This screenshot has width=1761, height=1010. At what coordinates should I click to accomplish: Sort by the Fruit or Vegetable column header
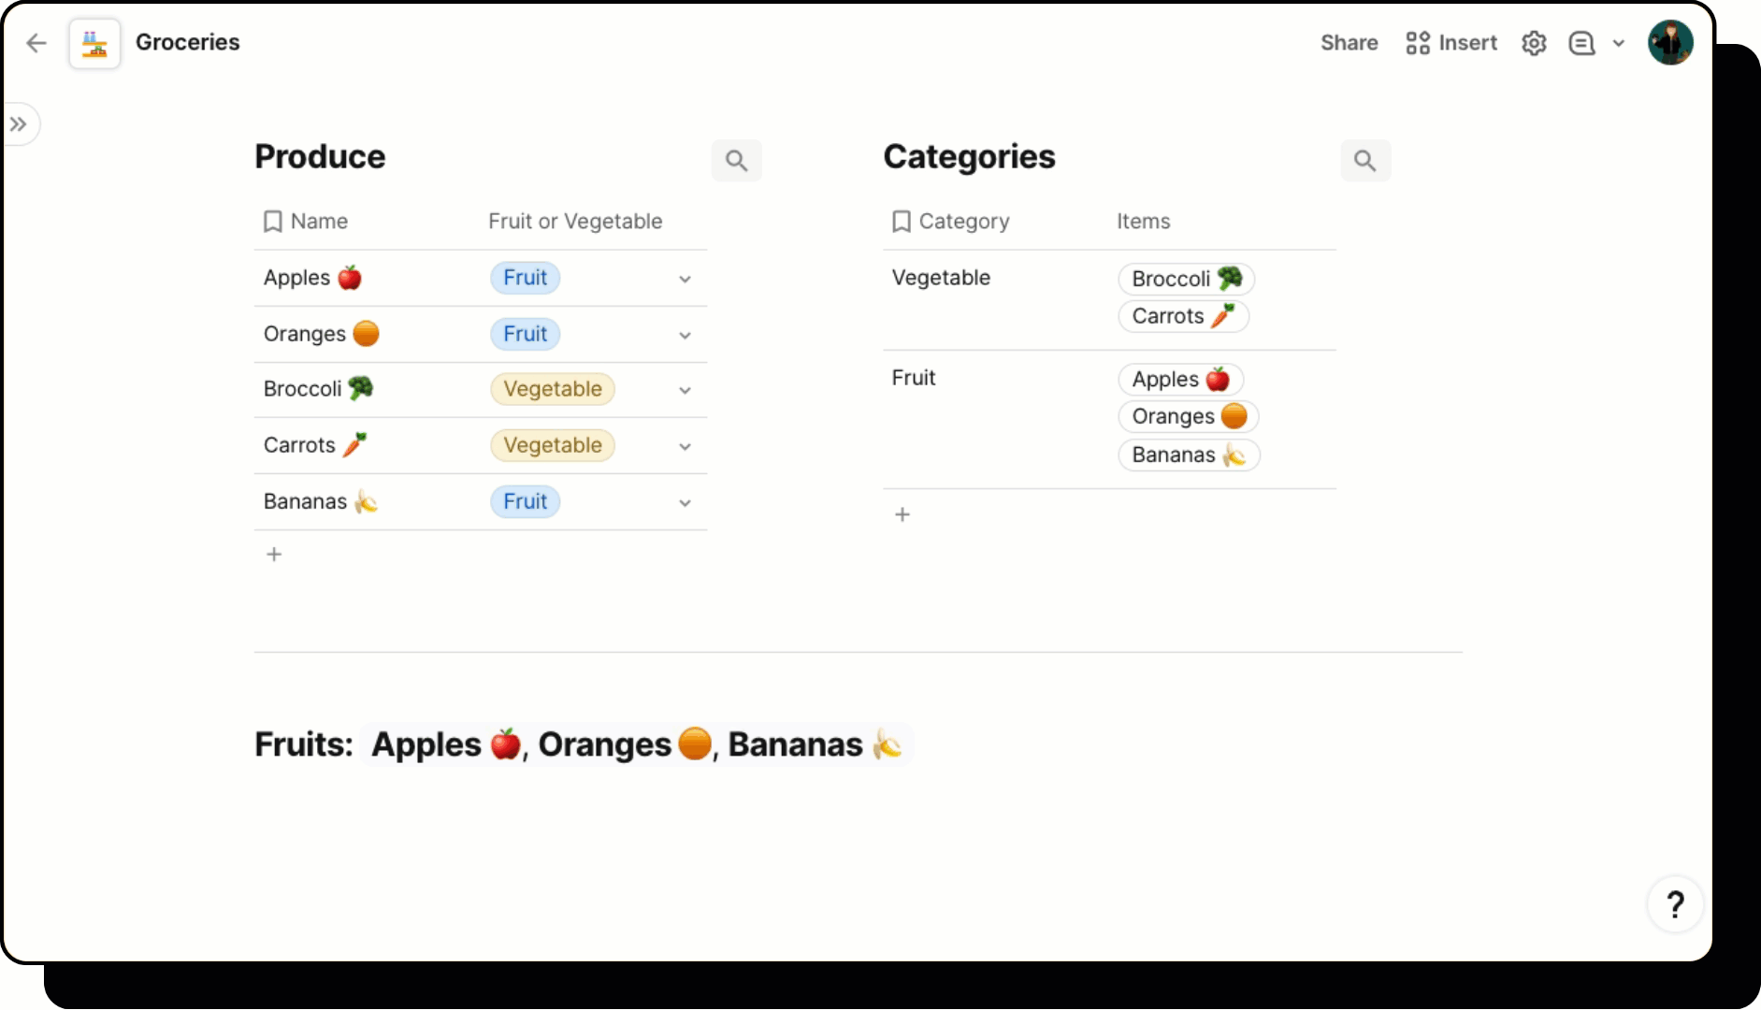tap(575, 222)
